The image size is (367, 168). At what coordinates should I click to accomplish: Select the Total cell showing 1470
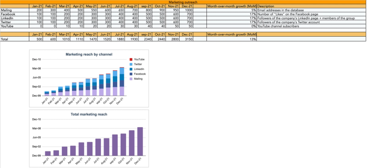(x=91, y=39)
